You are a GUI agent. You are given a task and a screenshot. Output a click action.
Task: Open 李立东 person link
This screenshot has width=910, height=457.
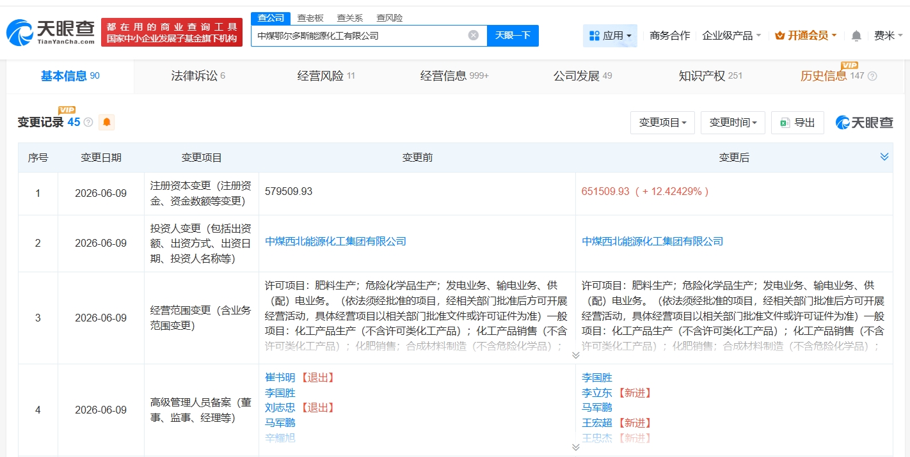(x=597, y=393)
